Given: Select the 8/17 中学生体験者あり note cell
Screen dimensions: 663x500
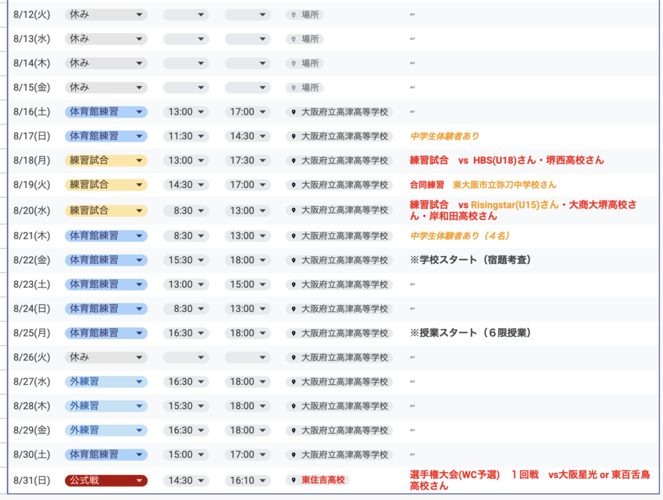Looking at the screenshot, I should 445,136.
